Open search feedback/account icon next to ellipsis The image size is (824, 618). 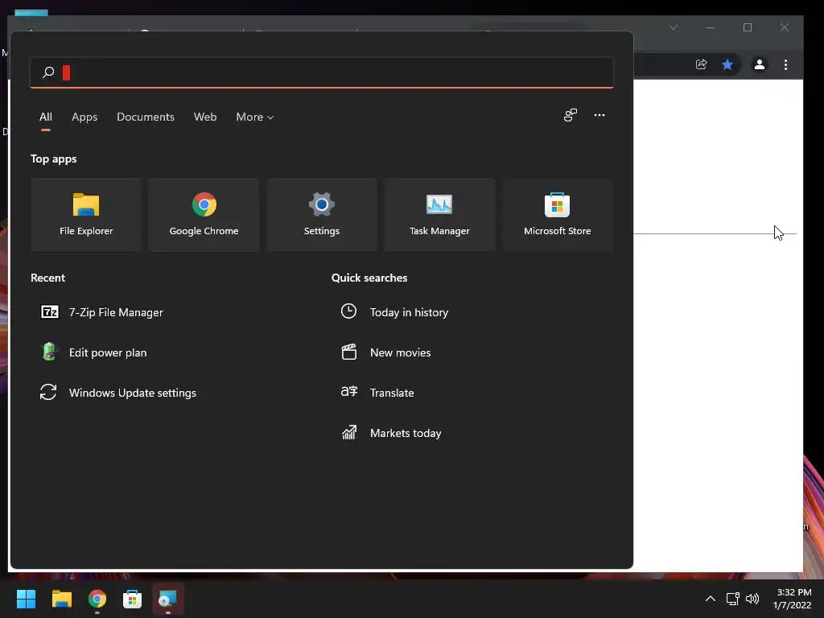(x=571, y=115)
